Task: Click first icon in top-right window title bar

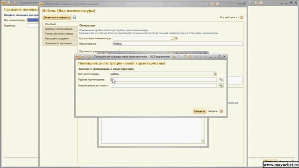Action: (x=250, y=3)
